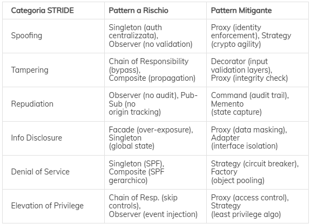The height and width of the screenshot is (224, 311).
Task: Select the Decorator input validation layers cell
Action: tap(258, 70)
